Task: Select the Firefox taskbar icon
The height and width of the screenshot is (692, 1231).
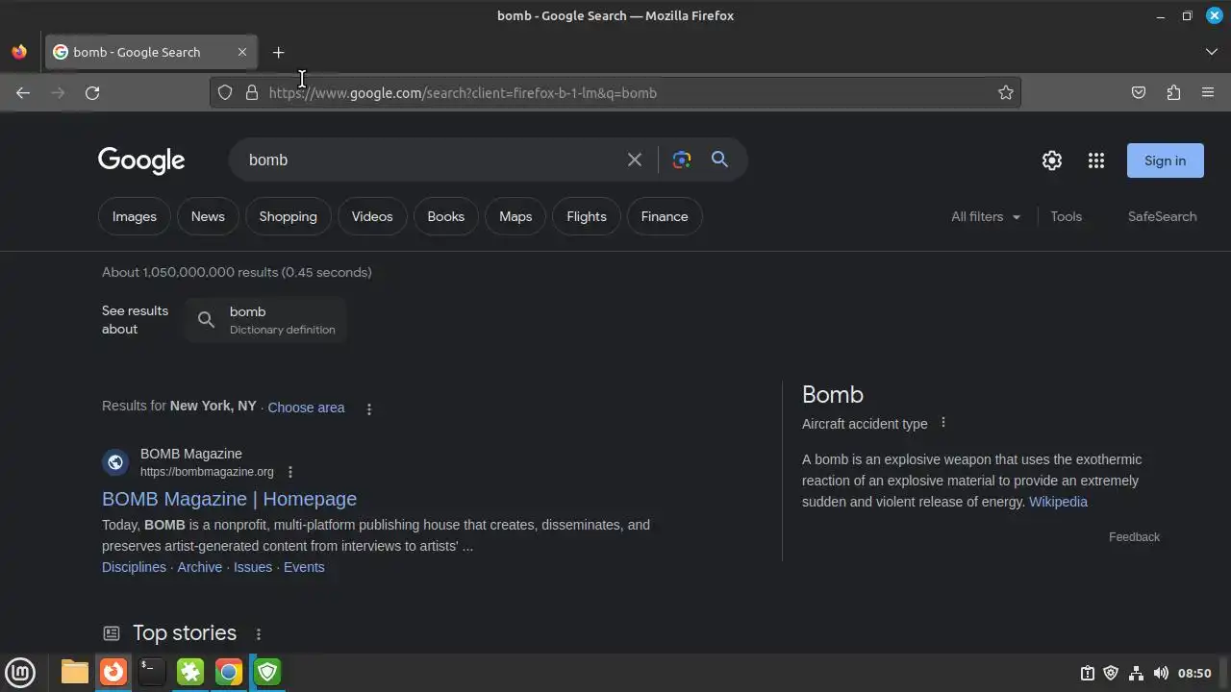Action: (113, 672)
